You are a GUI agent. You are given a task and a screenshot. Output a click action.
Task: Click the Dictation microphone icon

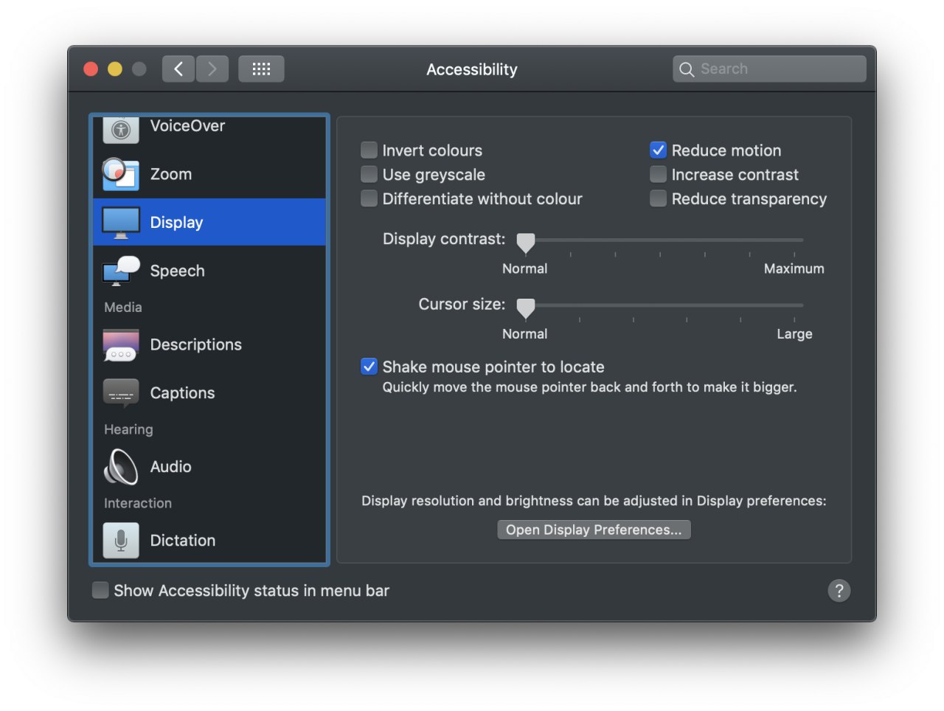tap(121, 541)
